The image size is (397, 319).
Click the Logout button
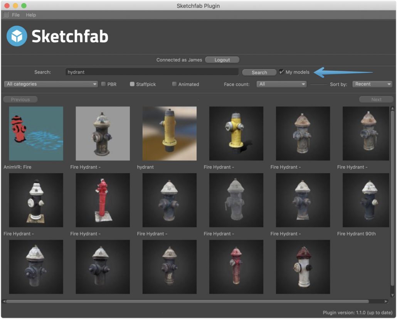click(222, 60)
